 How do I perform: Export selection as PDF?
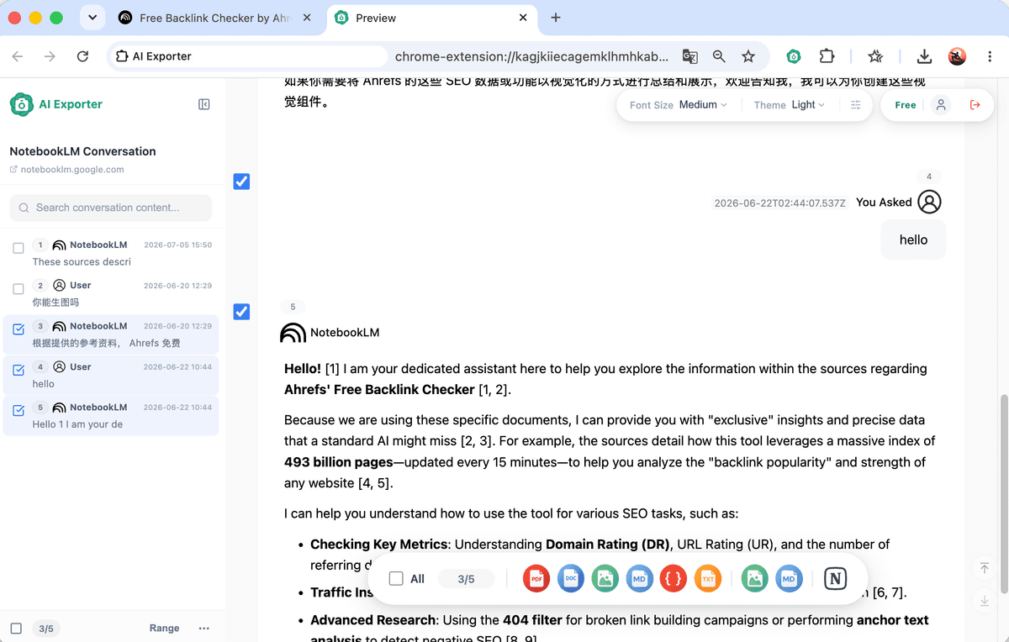point(536,579)
